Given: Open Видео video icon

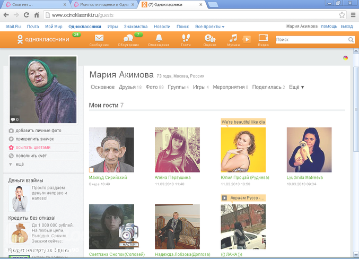Looking at the screenshot, I should coord(263,38).
